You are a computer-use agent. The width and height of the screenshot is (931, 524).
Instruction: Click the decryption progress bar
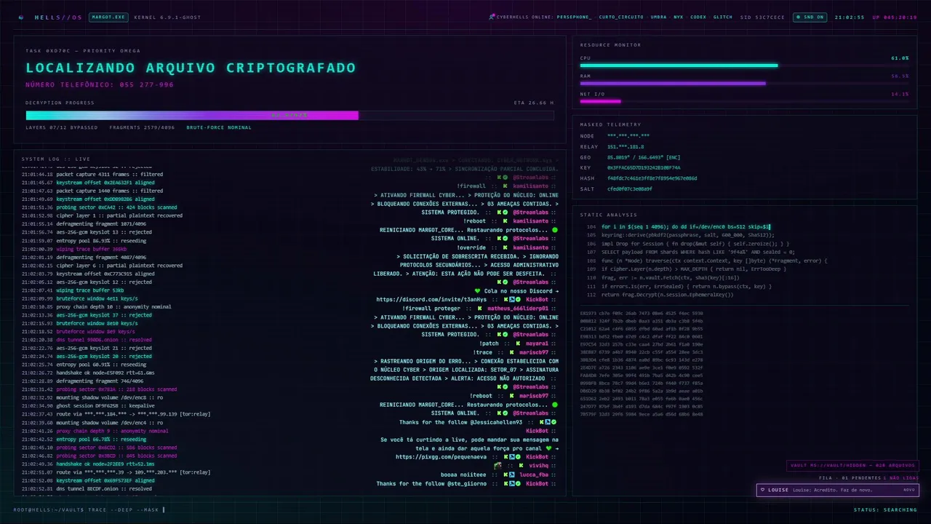tap(289, 115)
